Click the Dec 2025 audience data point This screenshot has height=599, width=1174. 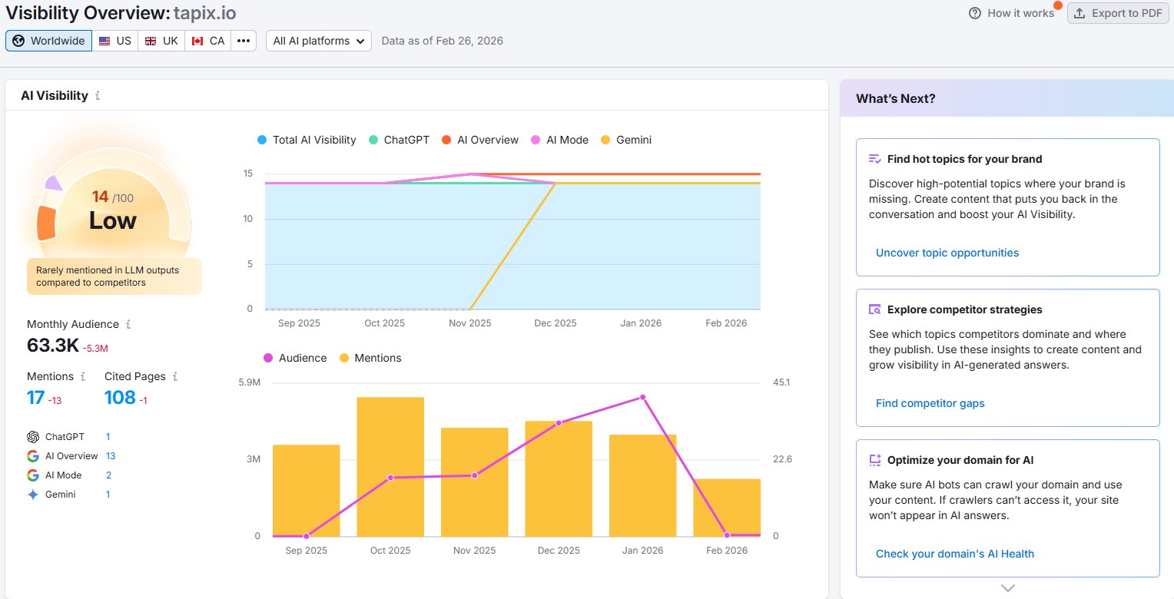559,423
